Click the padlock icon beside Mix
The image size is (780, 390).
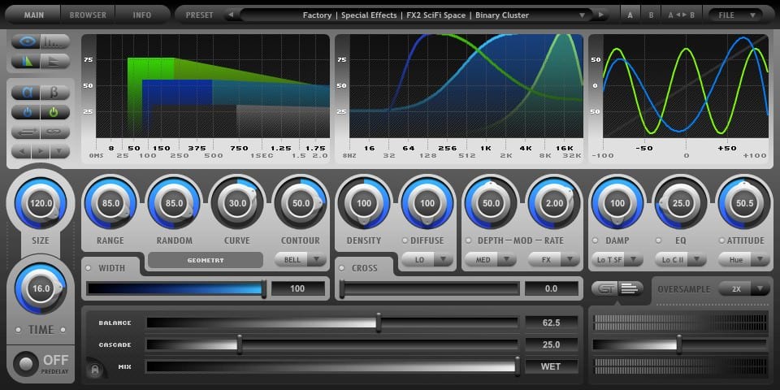[x=95, y=370]
